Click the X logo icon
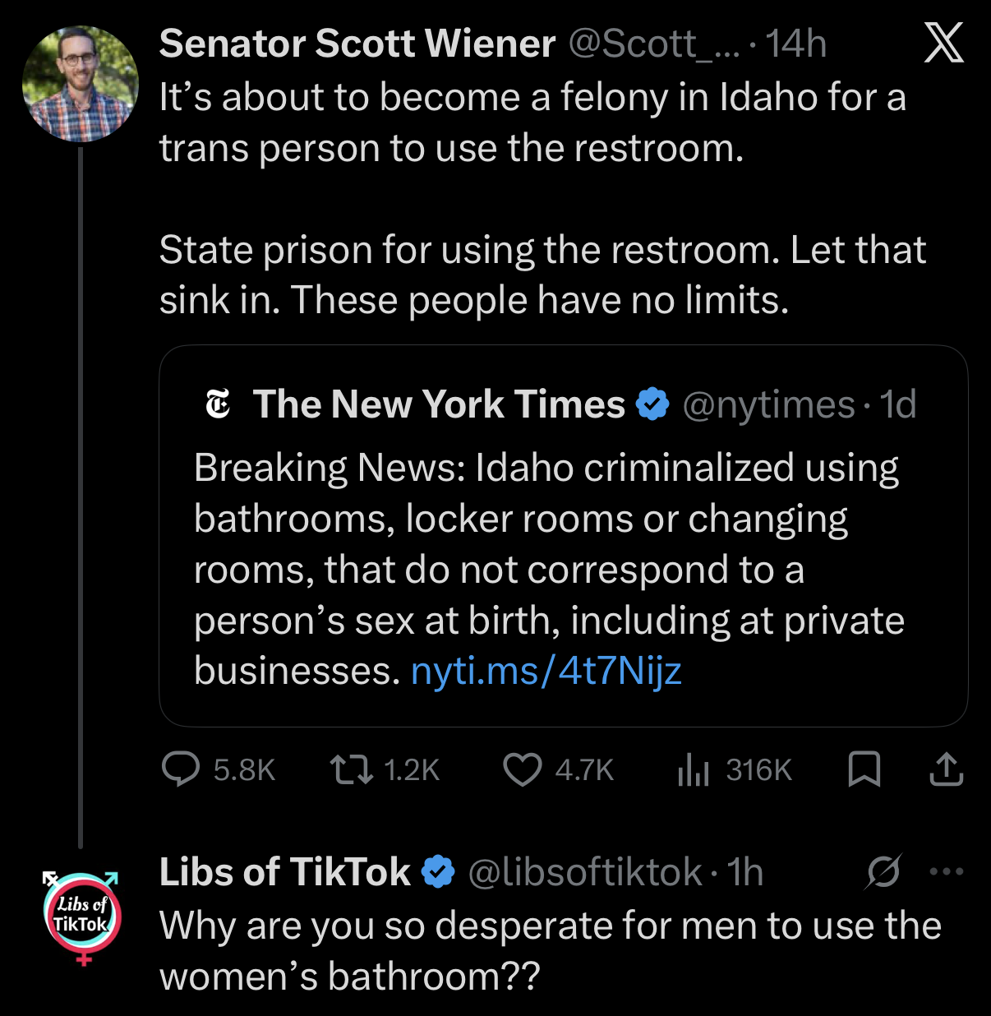 tap(943, 43)
